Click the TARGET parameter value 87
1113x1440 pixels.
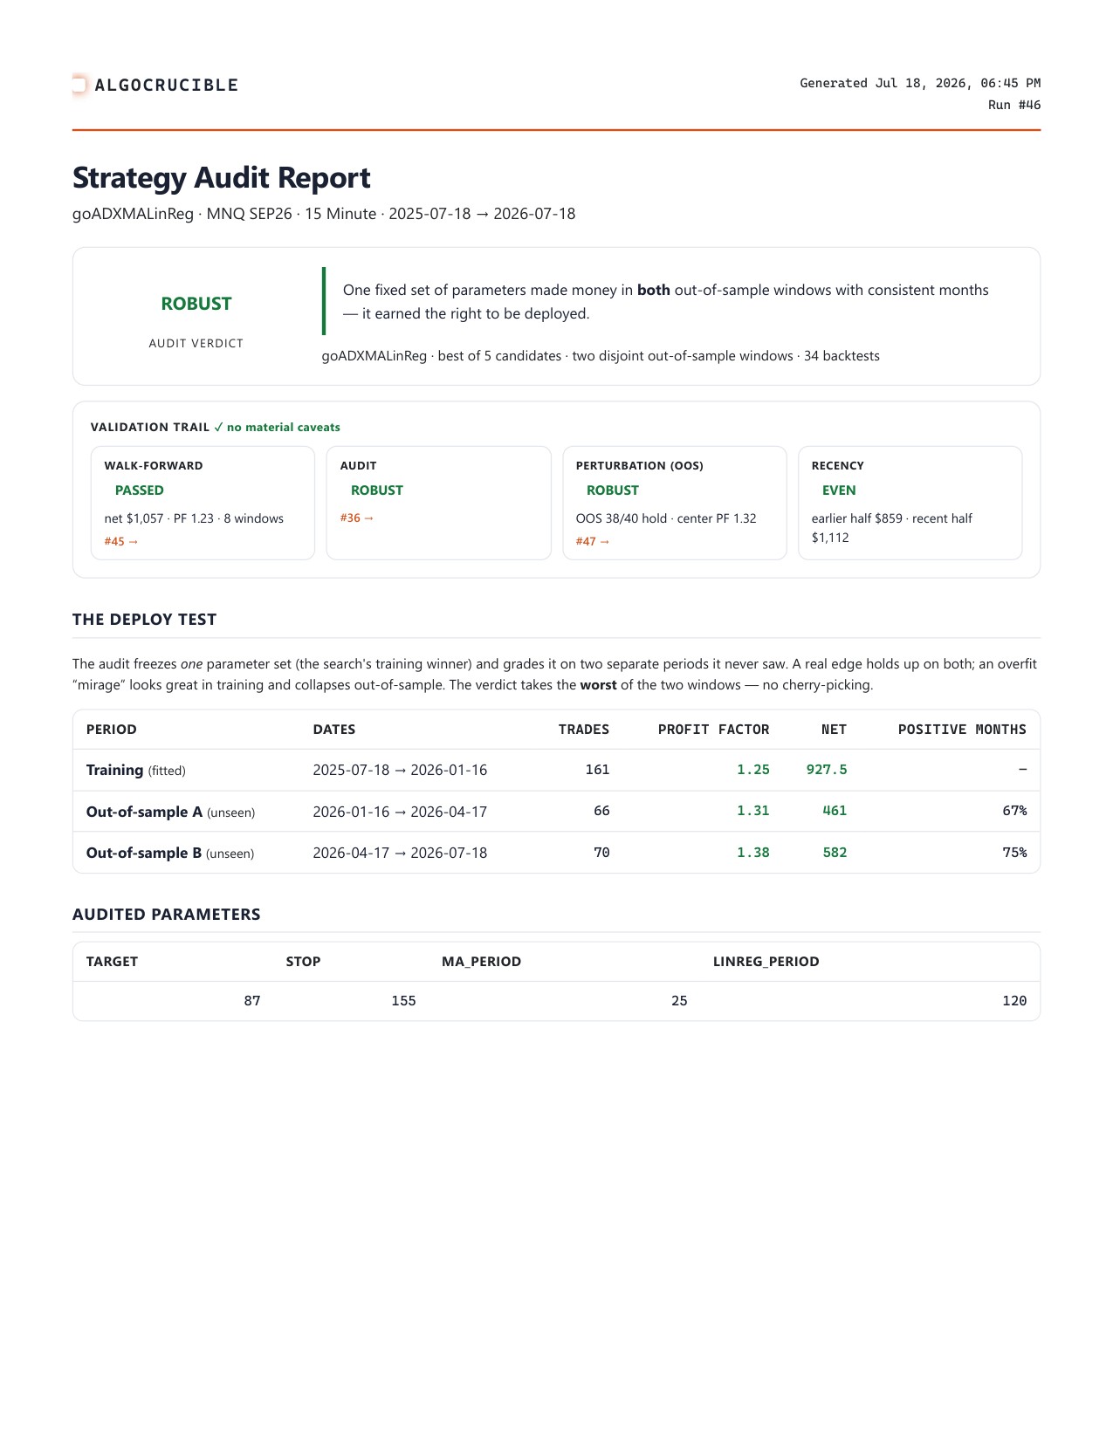point(252,1001)
